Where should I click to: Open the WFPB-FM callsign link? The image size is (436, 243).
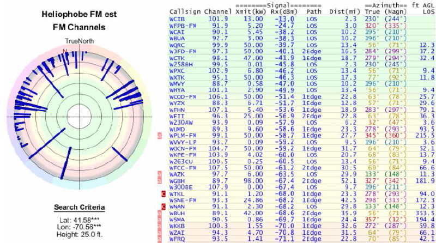181,25
